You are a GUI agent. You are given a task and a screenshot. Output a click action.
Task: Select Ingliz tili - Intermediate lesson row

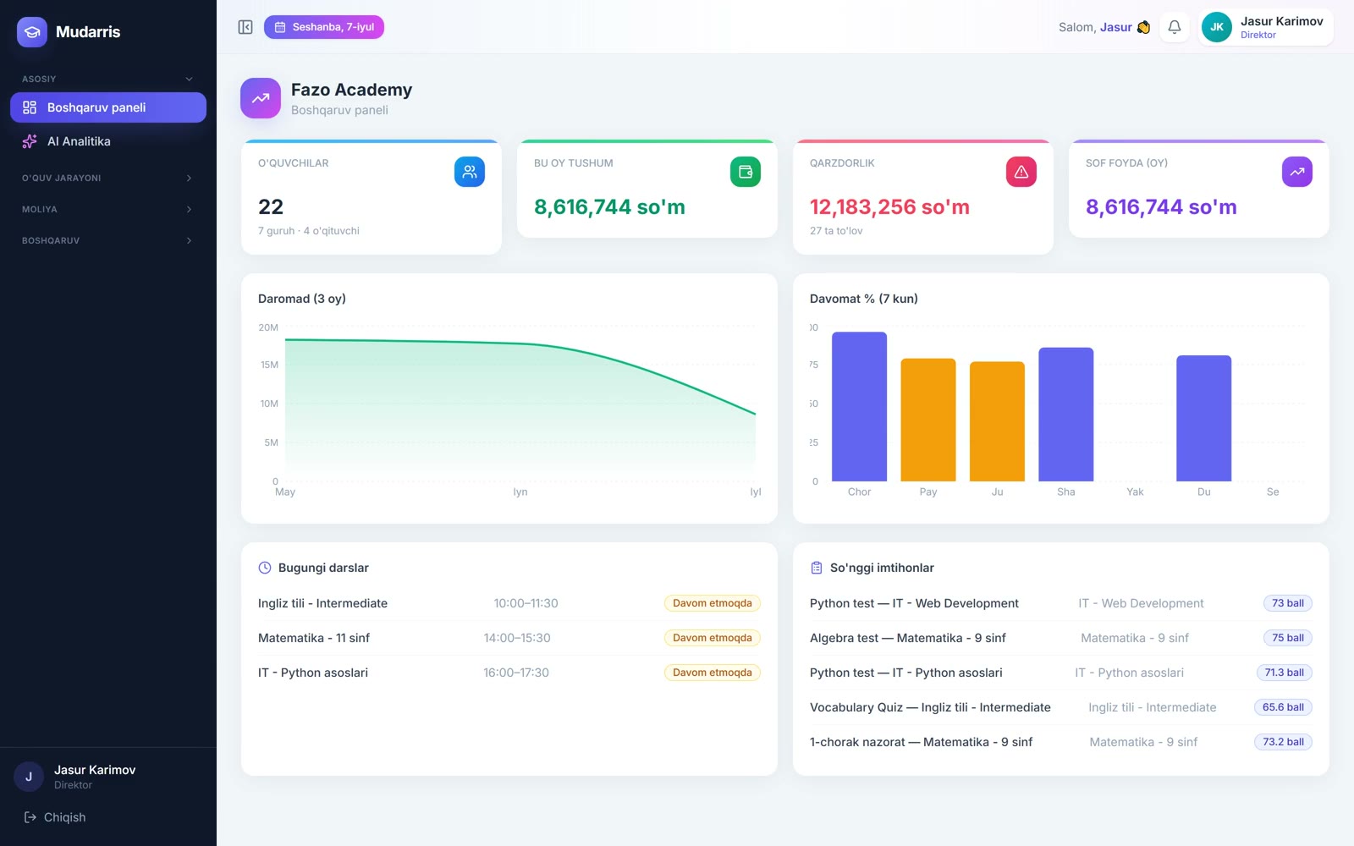pos(509,603)
